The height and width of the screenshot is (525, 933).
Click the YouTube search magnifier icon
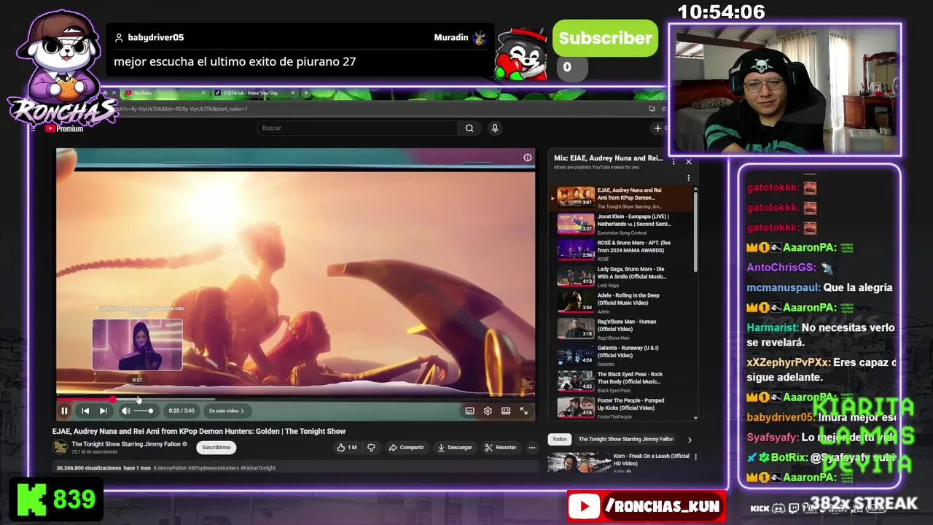tap(469, 128)
